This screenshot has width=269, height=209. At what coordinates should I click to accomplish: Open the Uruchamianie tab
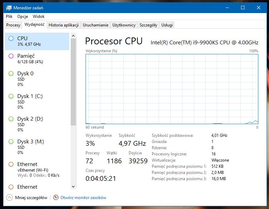point(96,25)
